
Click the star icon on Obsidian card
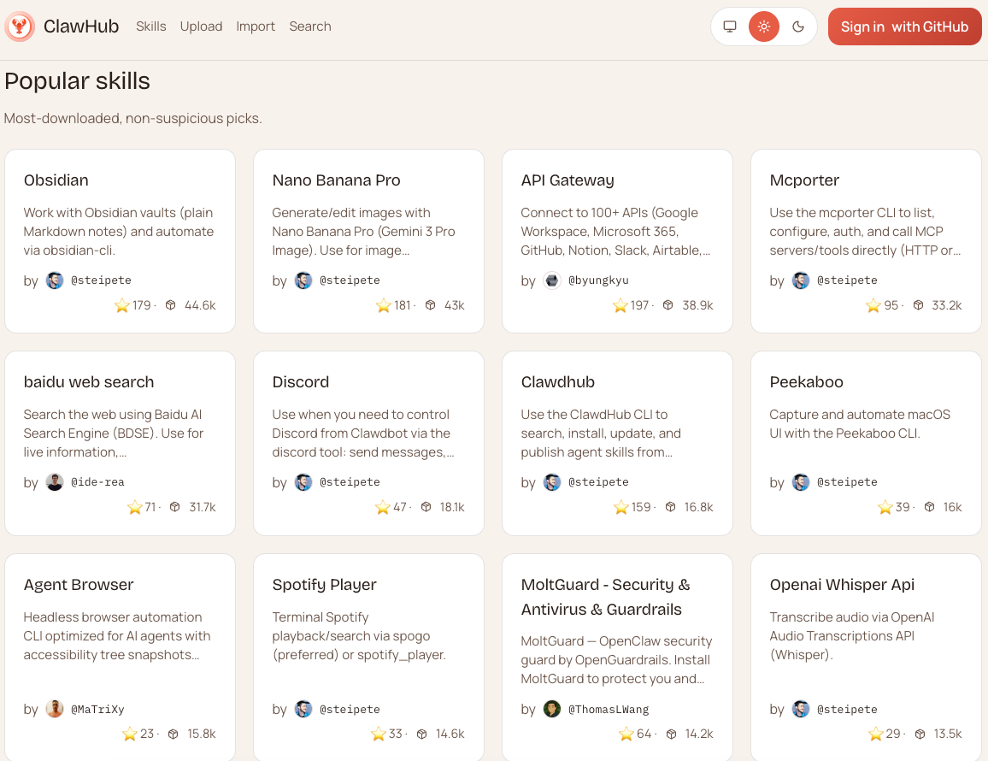click(x=122, y=305)
